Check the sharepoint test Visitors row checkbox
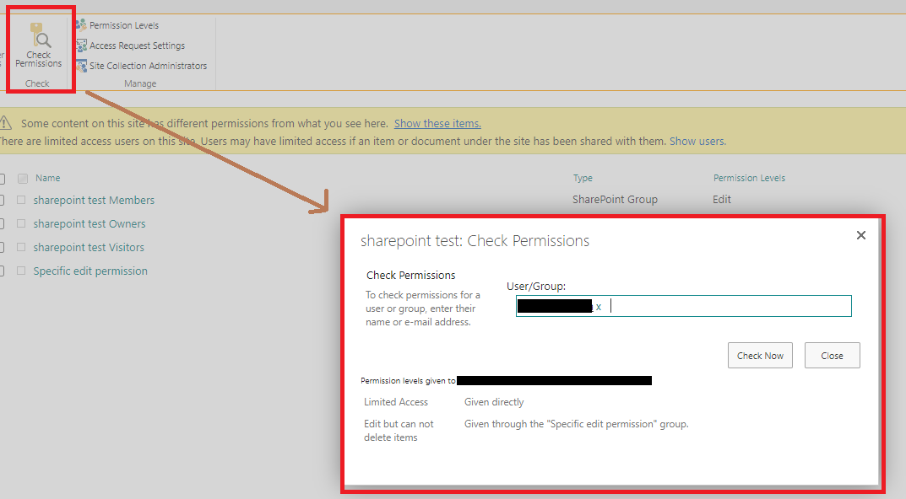This screenshot has height=499, width=906. point(21,248)
